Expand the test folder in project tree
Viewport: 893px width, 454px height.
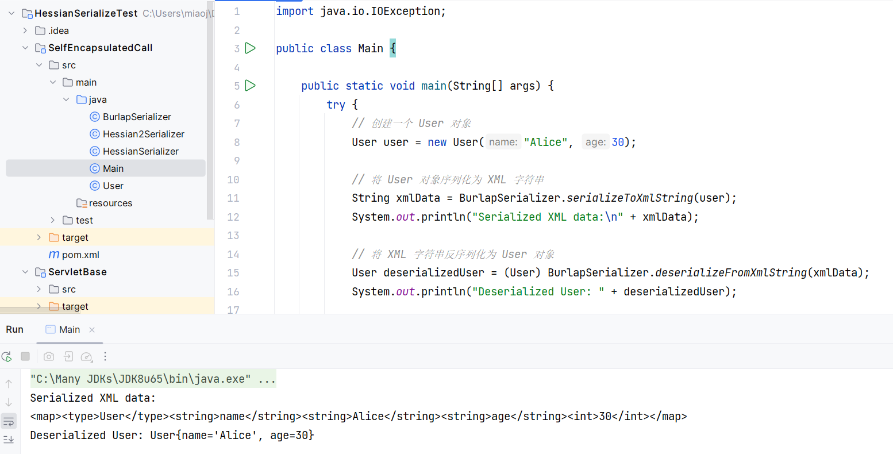pos(53,220)
